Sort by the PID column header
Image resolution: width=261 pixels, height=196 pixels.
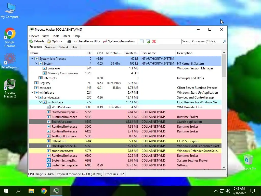86,53
